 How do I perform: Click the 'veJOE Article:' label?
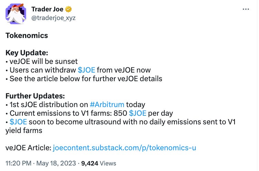click(x=28, y=148)
